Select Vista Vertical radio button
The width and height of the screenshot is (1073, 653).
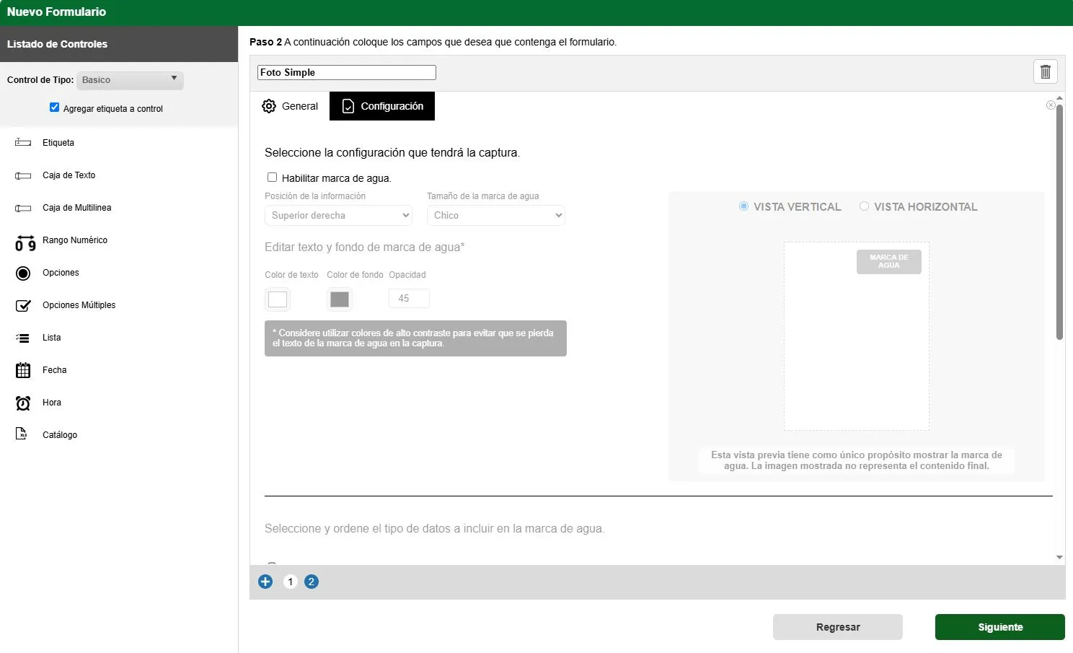click(x=743, y=206)
